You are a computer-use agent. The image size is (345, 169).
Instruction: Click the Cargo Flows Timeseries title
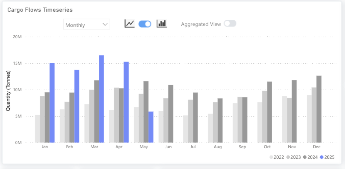[40, 10]
